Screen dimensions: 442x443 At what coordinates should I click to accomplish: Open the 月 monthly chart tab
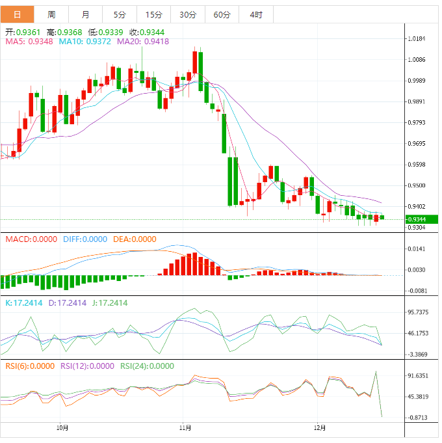pos(86,14)
